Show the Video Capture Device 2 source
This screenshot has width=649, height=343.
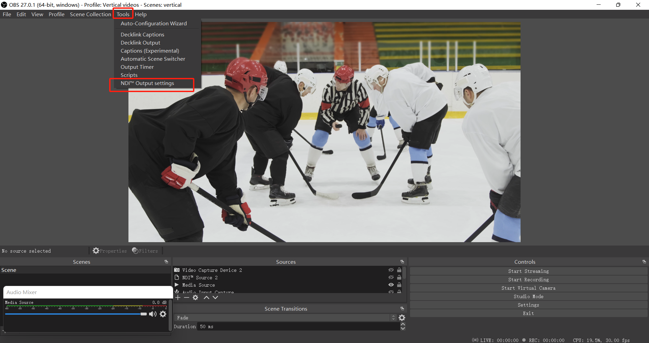click(x=391, y=270)
